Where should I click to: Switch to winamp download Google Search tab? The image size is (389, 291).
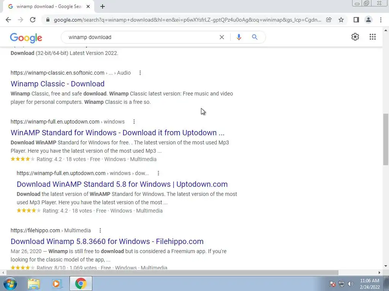pyautogui.click(x=49, y=6)
